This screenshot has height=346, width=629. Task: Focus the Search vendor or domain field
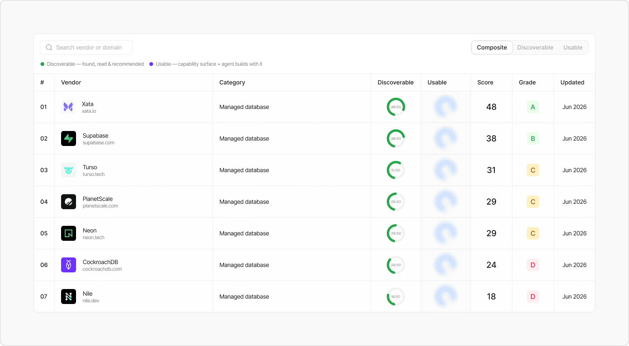(x=86, y=47)
